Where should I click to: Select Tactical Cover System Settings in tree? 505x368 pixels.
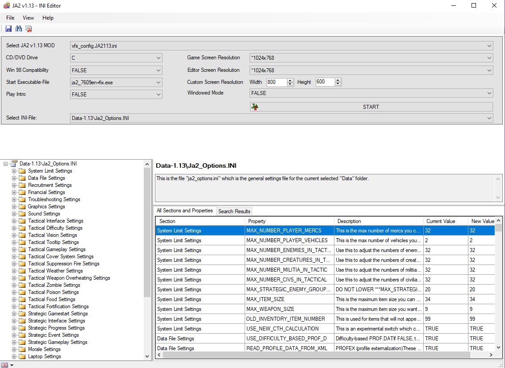coord(61,256)
